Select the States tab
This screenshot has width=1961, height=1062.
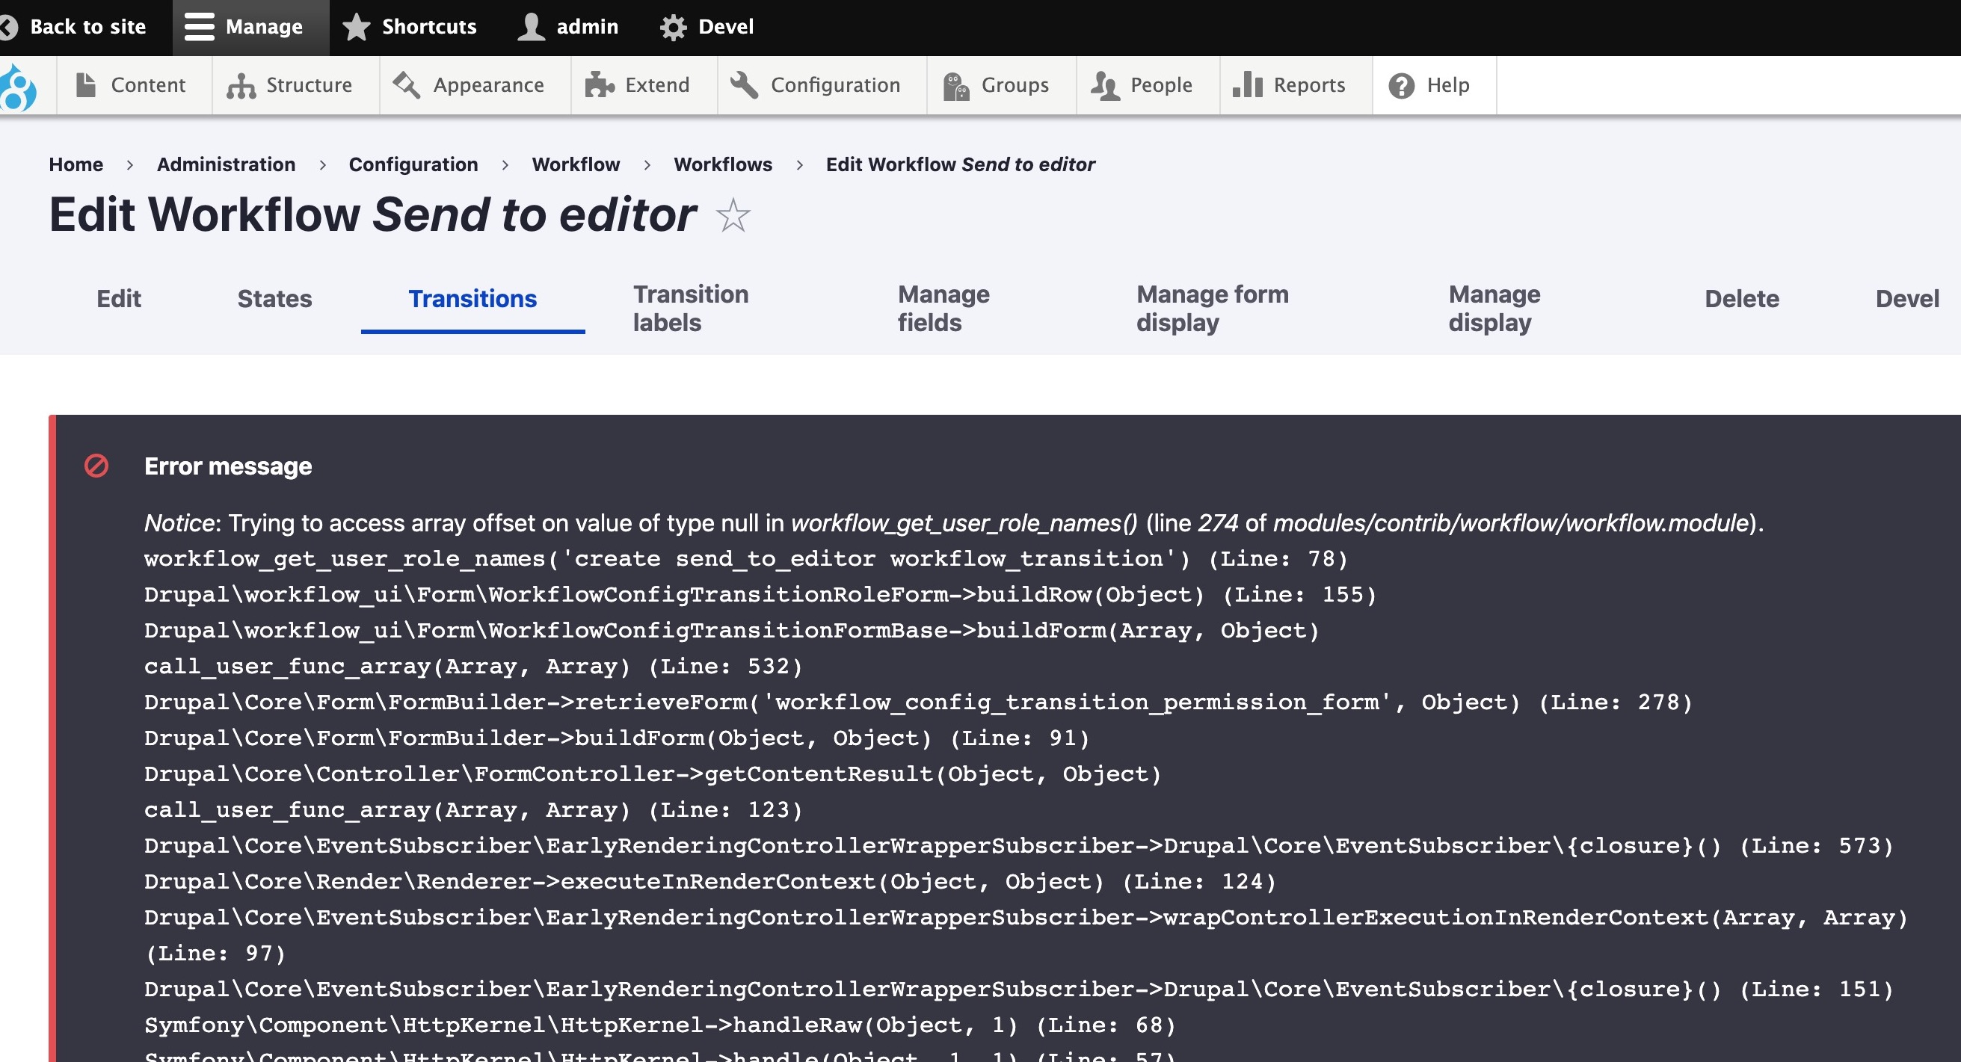274,297
